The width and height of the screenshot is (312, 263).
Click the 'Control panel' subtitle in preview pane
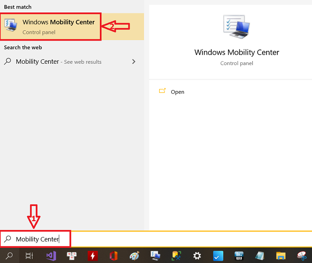click(x=237, y=63)
